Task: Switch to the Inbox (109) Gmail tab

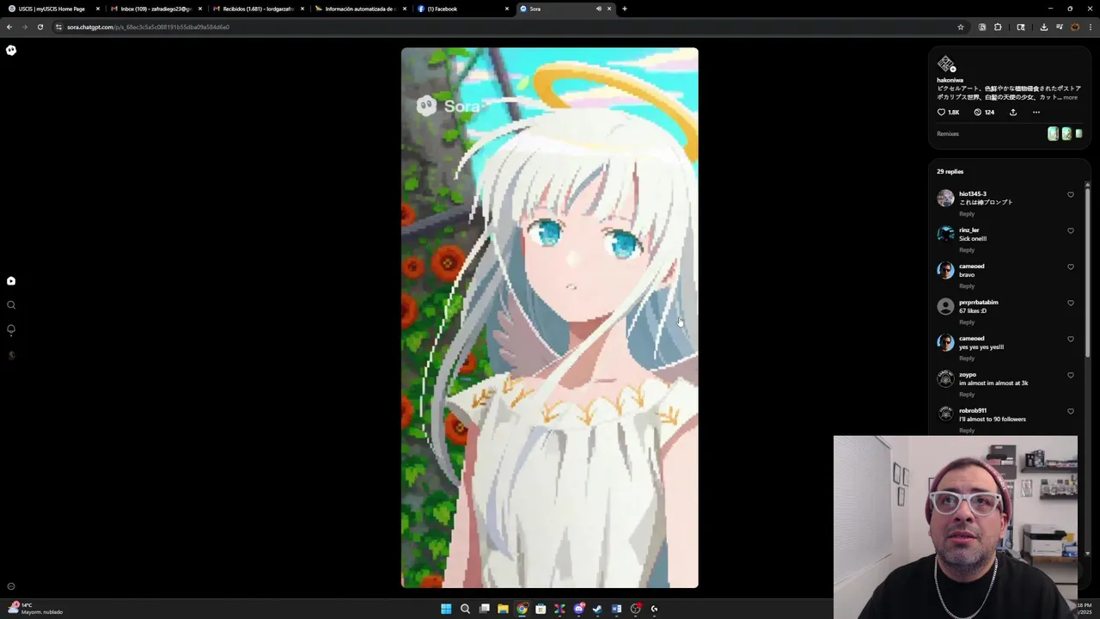Action: pyautogui.click(x=155, y=9)
